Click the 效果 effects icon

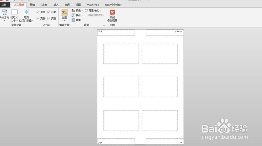[x=73, y=20]
